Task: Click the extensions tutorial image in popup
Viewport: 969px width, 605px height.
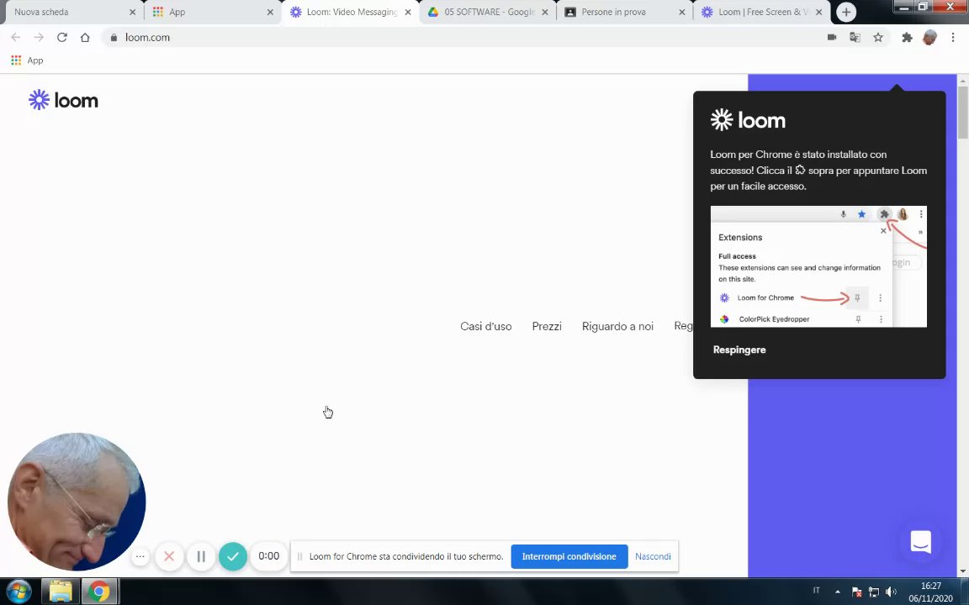Action: [x=818, y=266]
